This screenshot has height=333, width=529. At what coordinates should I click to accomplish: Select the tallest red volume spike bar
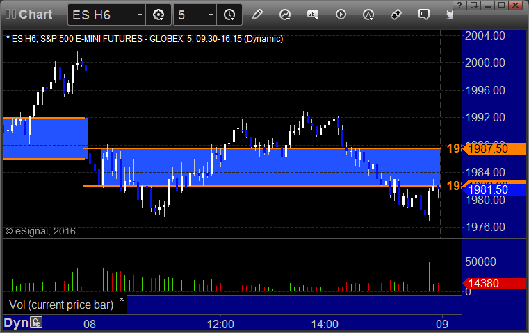pos(425,268)
